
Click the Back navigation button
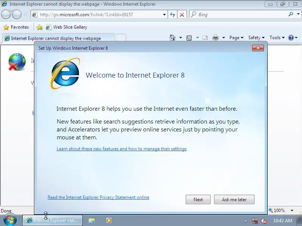[x=6, y=14]
